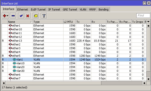Click the ether13 interface icon
Image resolution: width=151 pixels, height=91 pixels.
[x=10, y=41]
